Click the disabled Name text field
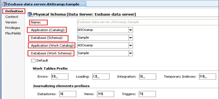219x99 pixels. point(148,22)
